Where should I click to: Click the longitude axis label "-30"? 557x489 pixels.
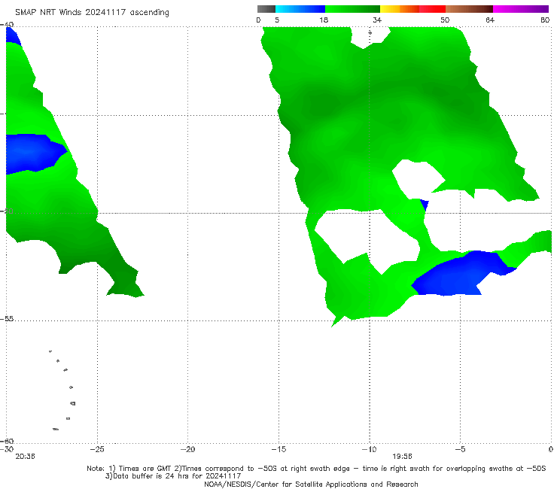6,449
